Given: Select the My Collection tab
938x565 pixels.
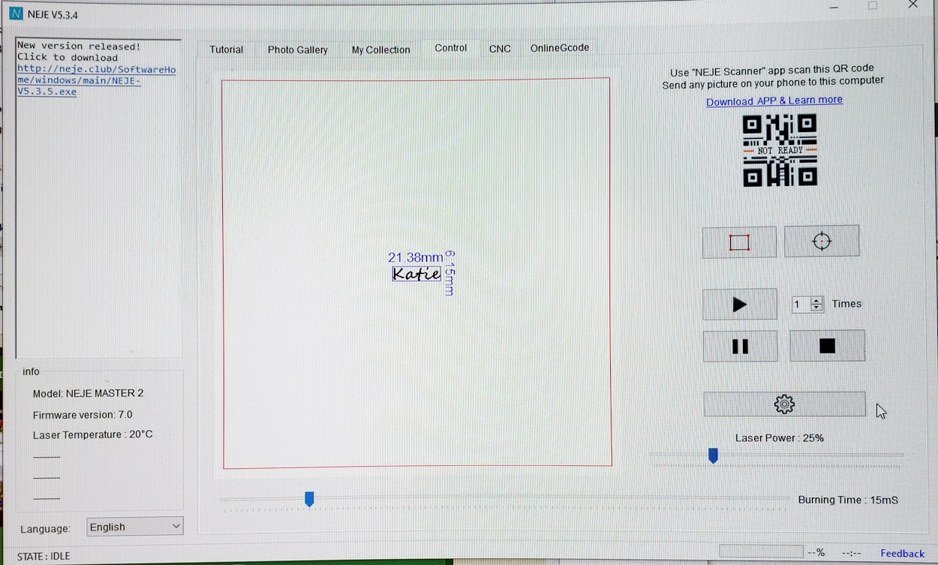Looking at the screenshot, I should pos(380,50).
